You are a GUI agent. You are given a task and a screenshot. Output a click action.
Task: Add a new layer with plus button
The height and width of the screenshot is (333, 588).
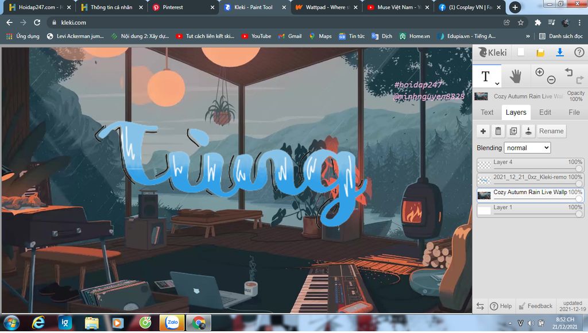click(483, 131)
